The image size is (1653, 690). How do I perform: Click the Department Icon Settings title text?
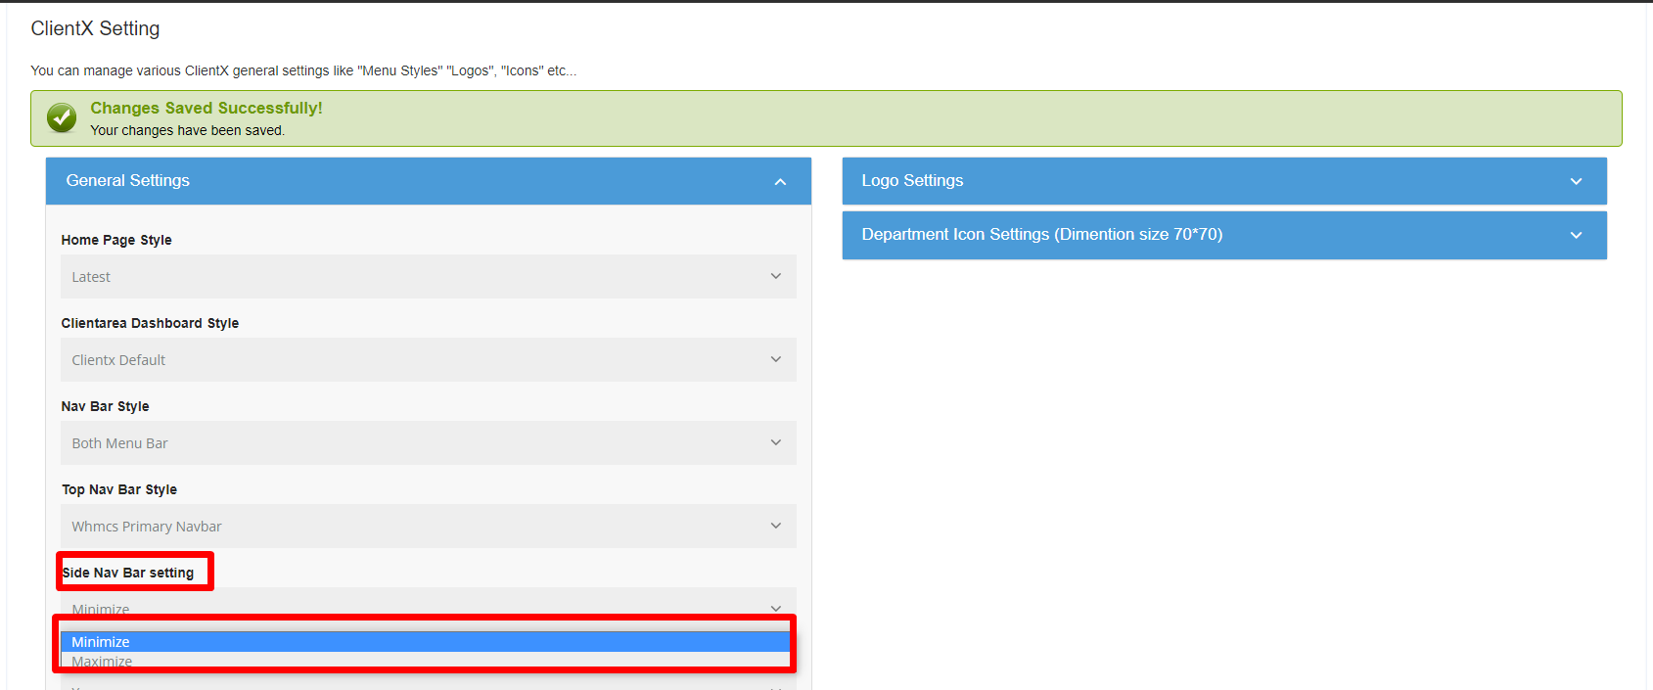coord(1041,235)
